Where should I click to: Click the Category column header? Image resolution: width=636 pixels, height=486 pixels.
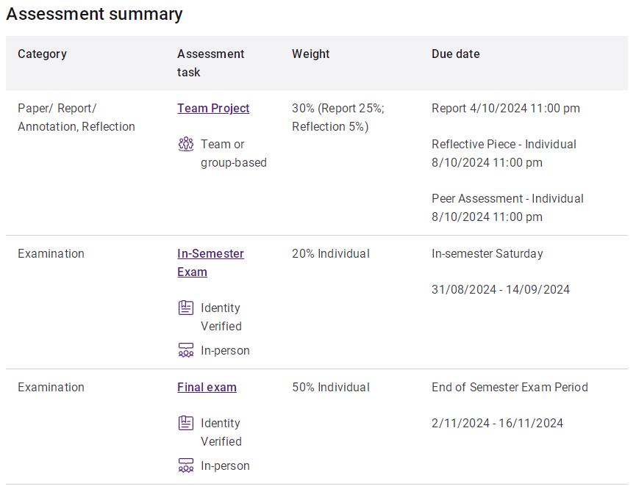42,54
